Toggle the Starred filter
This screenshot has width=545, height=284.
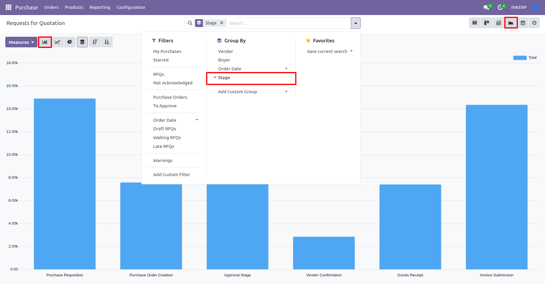pyautogui.click(x=161, y=60)
